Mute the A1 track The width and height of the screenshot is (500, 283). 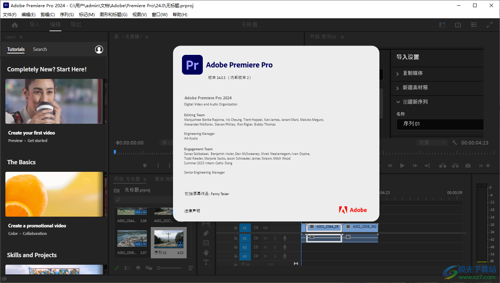[266, 238]
